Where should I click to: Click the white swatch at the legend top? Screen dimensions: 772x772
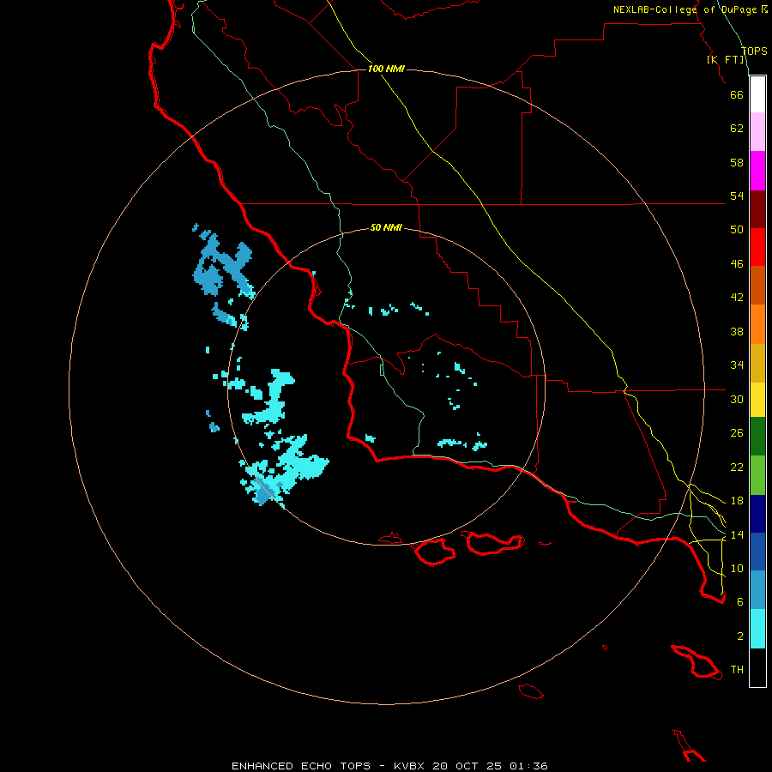tap(757, 94)
